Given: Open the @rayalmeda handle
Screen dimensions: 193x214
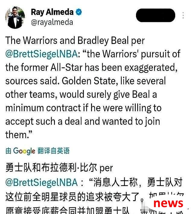Looking at the screenshot, I should pyautogui.click(x=52, y=22).
